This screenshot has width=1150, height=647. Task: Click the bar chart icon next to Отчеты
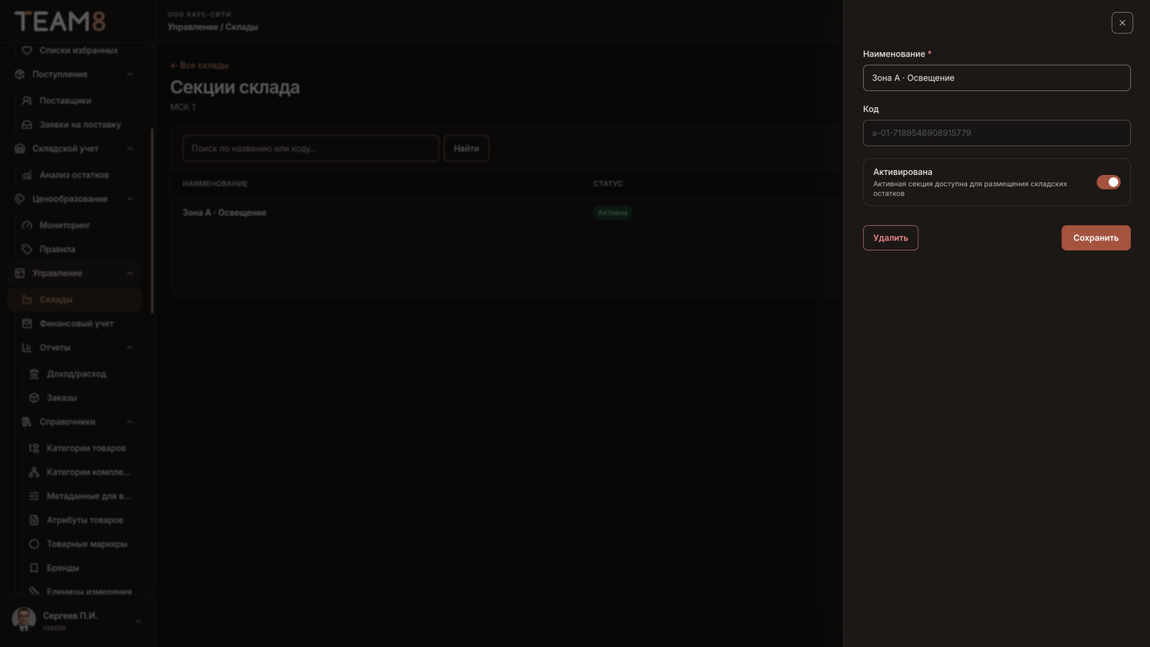[x=26, y=347]
